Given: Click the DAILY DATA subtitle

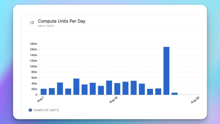Looking at the screenshot, I should coord(46,26).
